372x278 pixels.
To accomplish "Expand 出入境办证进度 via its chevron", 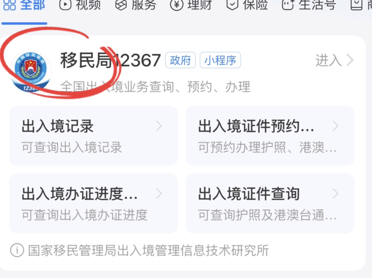I will click(x=159, y=194).
